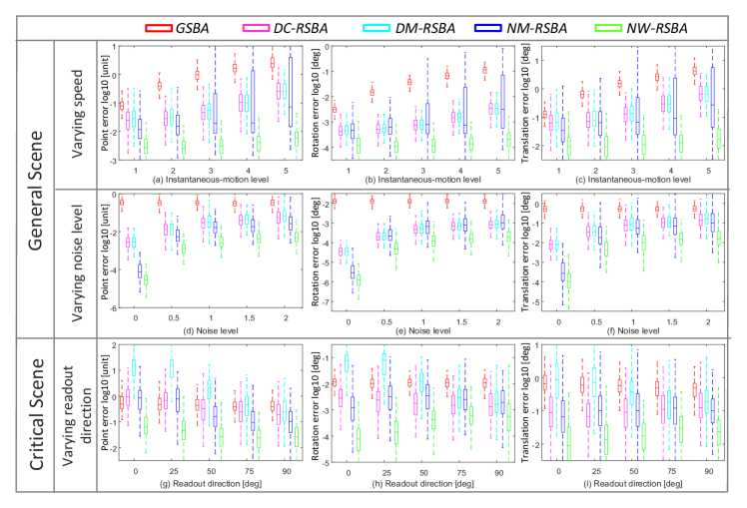The image size is (747, 508).
Task: Select the NM-RSBA legend label
Action: (x=536, y=29)
